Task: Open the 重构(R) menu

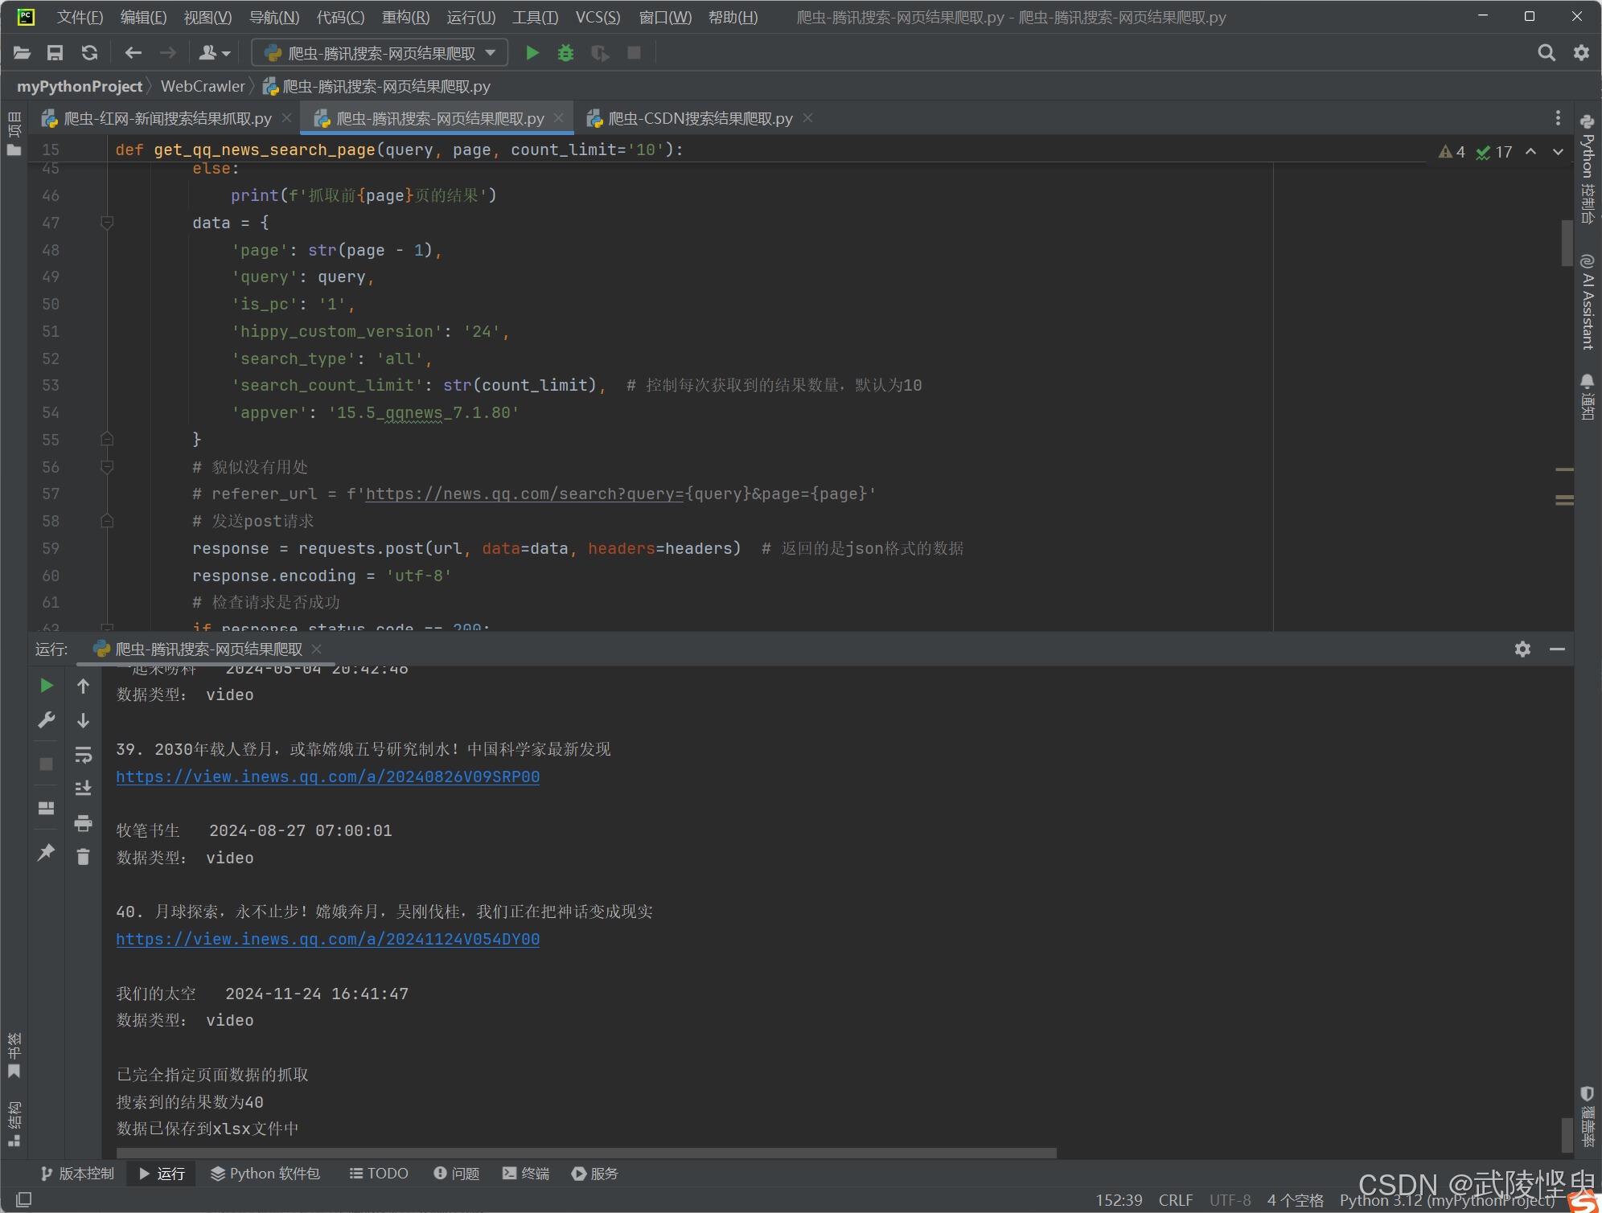Action: [405, 17]
